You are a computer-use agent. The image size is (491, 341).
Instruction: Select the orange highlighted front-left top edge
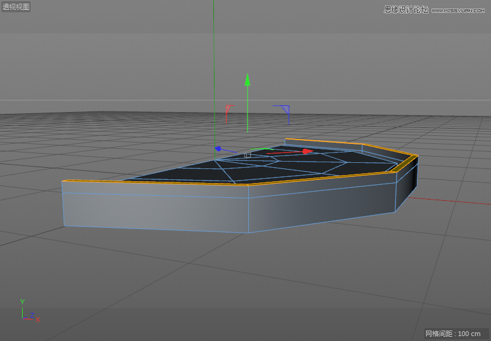click(153, 182)
